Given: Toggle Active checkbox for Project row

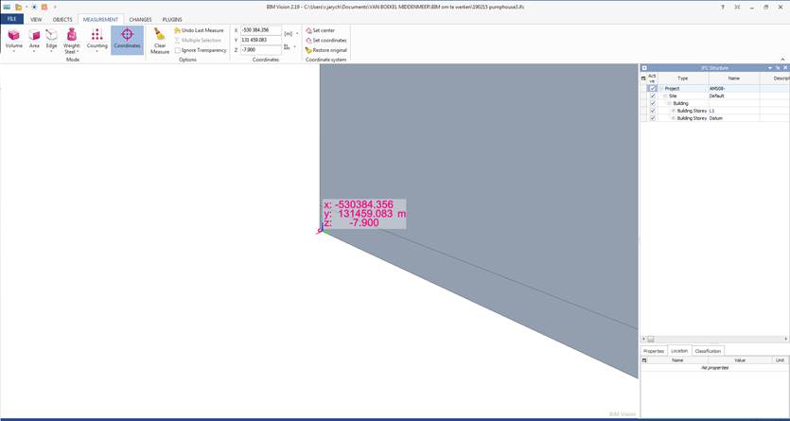Looking at the screenshot, I should (x=653, y=88).
